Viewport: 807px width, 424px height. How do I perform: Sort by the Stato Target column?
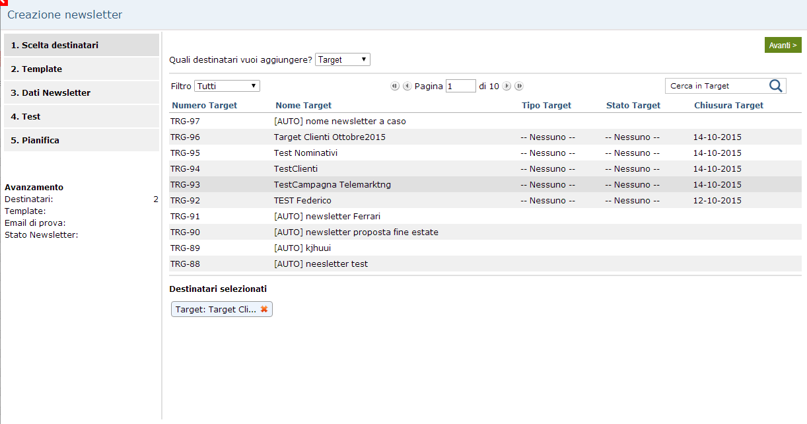click(x=633, y=105)
